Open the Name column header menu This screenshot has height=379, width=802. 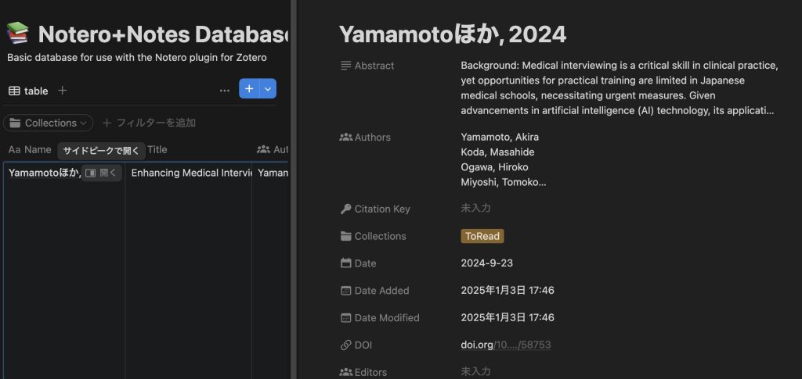point(30,149)
